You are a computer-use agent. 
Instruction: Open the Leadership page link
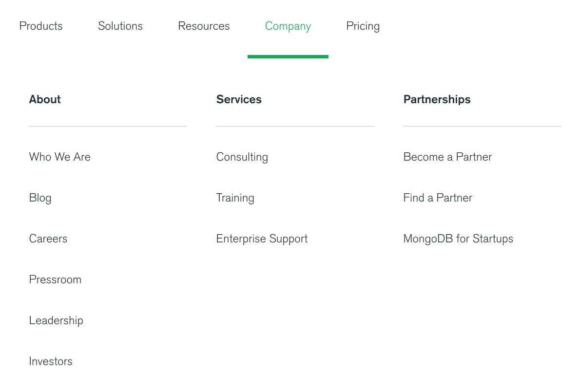pos(56,320)
